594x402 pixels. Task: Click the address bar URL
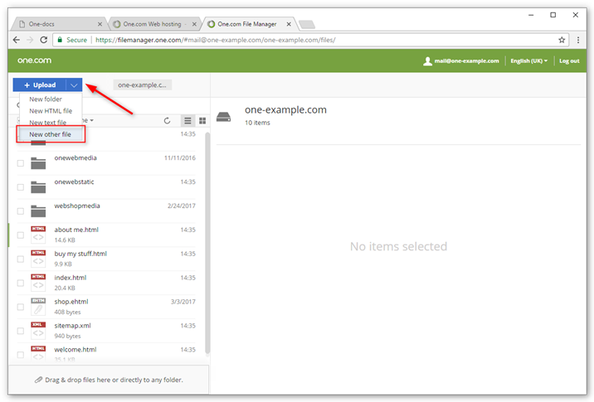pos(215,40)
